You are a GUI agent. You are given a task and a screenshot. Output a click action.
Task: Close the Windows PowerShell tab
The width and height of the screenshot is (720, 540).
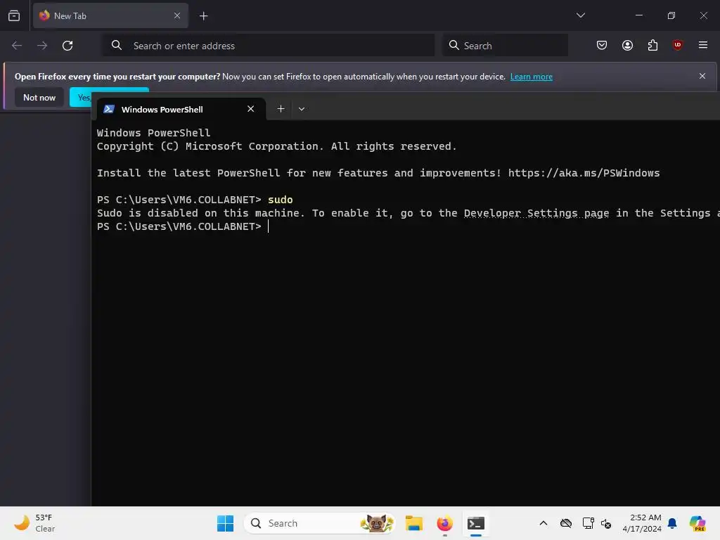pyautogui.click(x=251, y=109)
